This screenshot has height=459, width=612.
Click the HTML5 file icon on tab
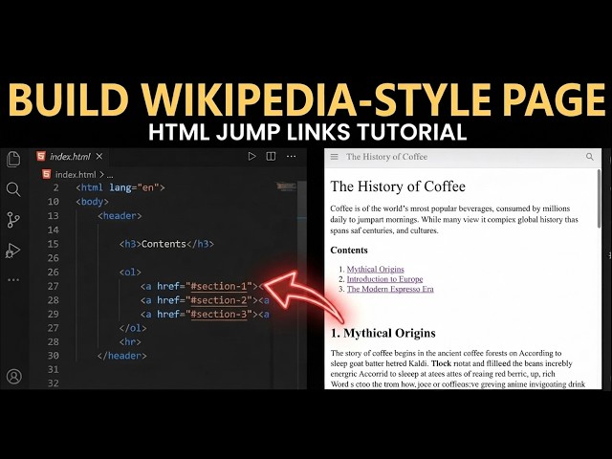click(41, 156)
